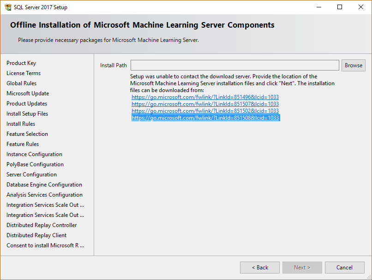372x280 pixels.
Task: Select the Install Rules step
Action: 21,124
